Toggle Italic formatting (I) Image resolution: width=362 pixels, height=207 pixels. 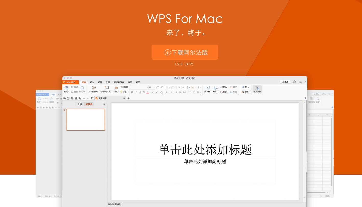(136, 92)
